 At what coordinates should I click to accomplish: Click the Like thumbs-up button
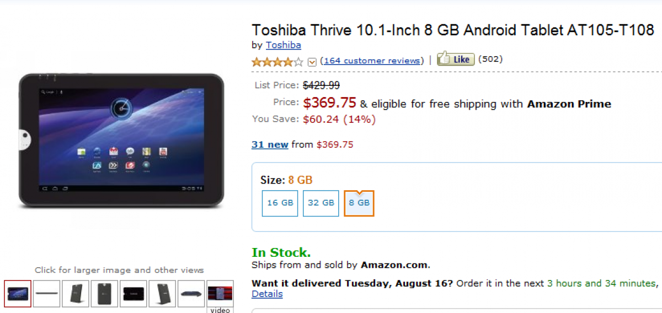coord(456,60)
